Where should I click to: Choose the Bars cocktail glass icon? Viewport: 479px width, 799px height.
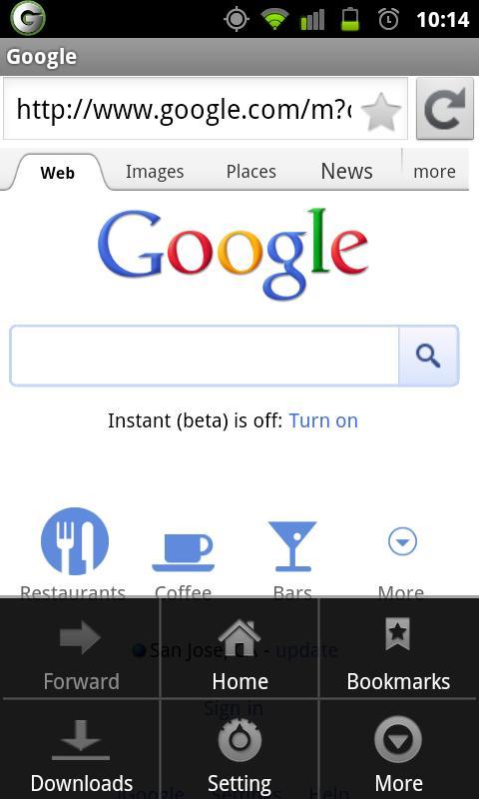tap(292, 545)
